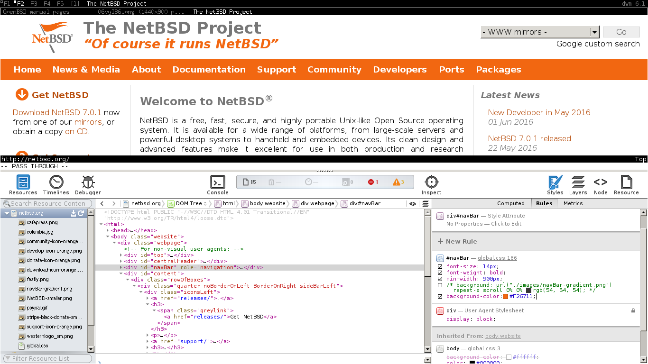
Task: Click the warnings indicator showing 3
Action: (398, 182)
